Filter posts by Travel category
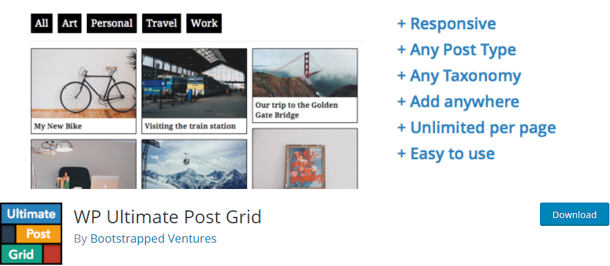The height and width of the screenshot is (266, 610). click(x=161, y=23)
